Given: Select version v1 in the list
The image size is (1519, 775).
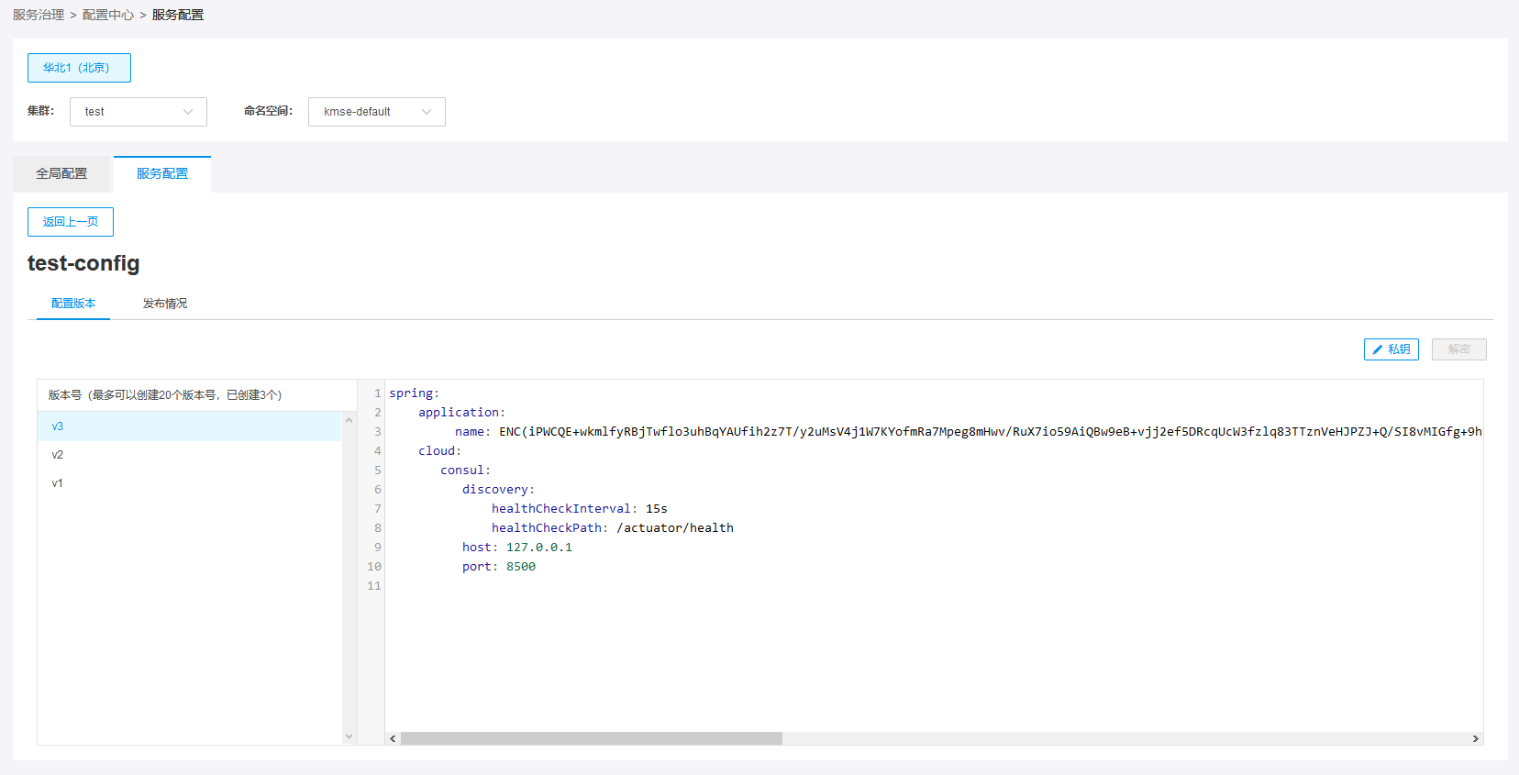Looking at the screenshot, I should pyautogui.click(x=190, y=483).
